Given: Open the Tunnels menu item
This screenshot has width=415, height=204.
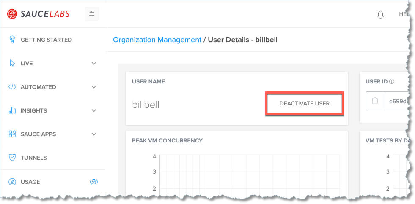Looking at the screenshot, I should pos(34,158).
